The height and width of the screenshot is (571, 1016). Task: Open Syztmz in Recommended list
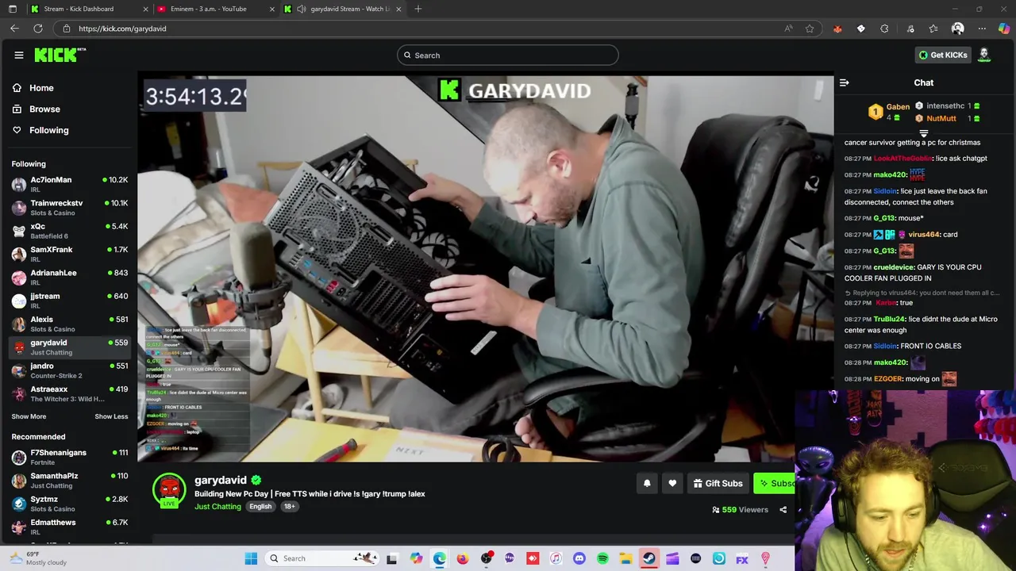69,504
